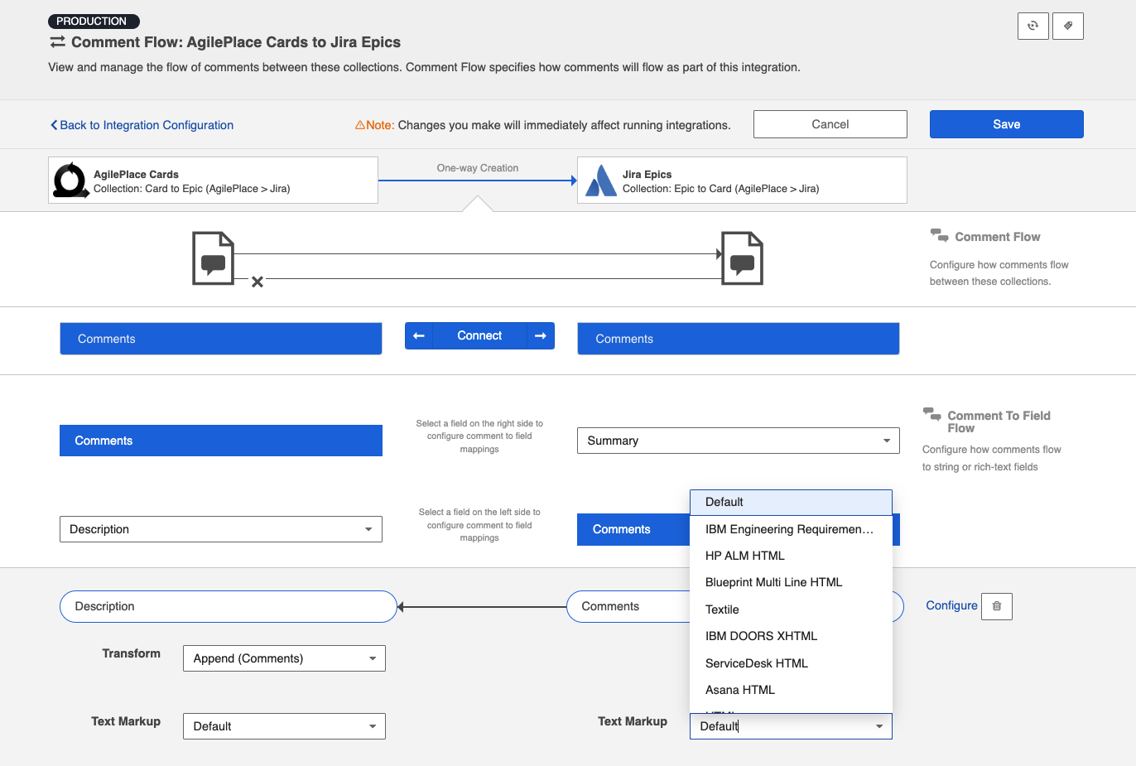The height and width of the screenshot is (766, 1136).
Task: Open the Transform Append (Comments) dropdown
Action: [284, 658]
